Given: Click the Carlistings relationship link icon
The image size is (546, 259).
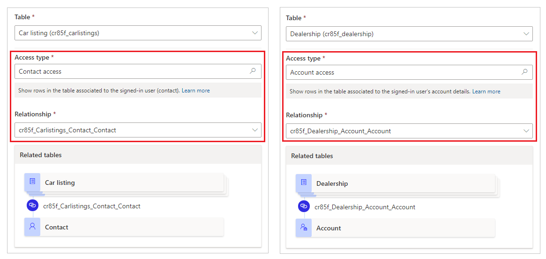Looking at the screenshot, I should (x=32, y=206).
